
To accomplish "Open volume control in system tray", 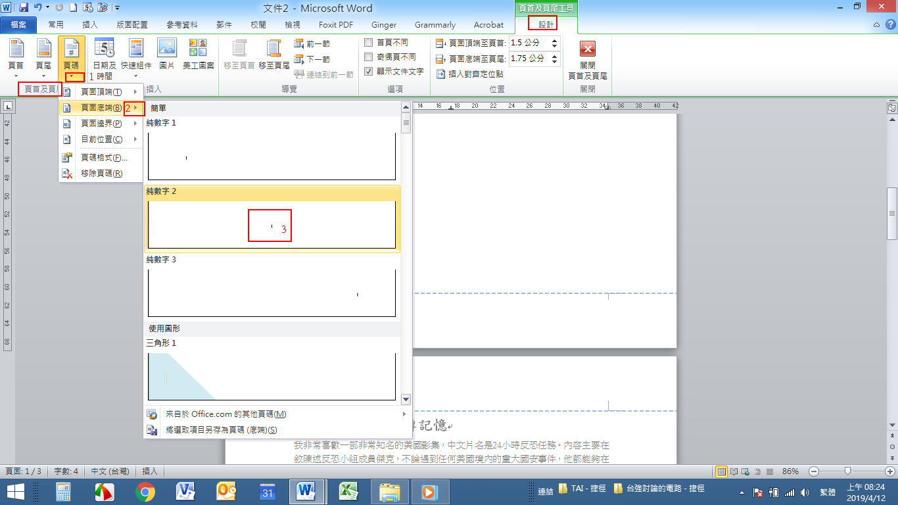I will click(x=805, y=492).
